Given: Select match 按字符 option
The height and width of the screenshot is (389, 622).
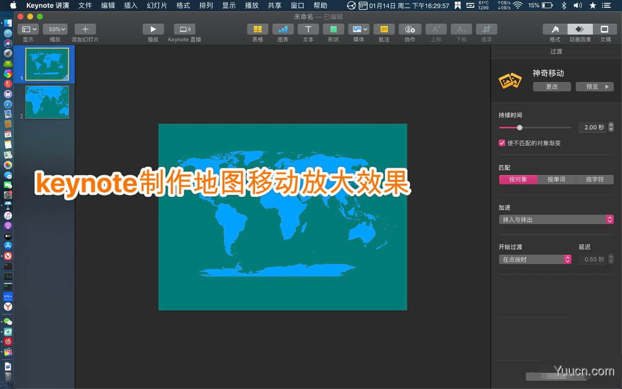Looking at the screenshot, I should (595, 179).
